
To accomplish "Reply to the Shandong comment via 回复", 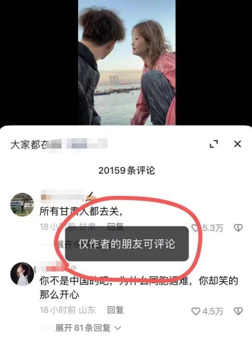I will point(116,310).
